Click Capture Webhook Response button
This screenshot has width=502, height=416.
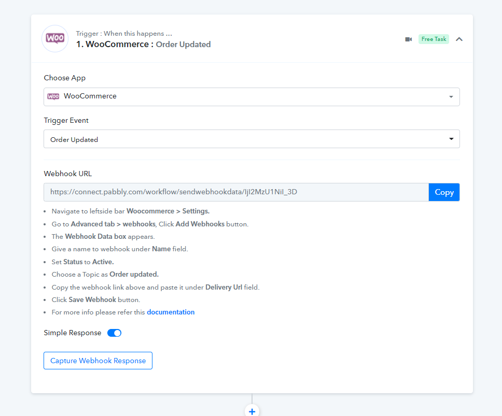click(x=98, y=361)
